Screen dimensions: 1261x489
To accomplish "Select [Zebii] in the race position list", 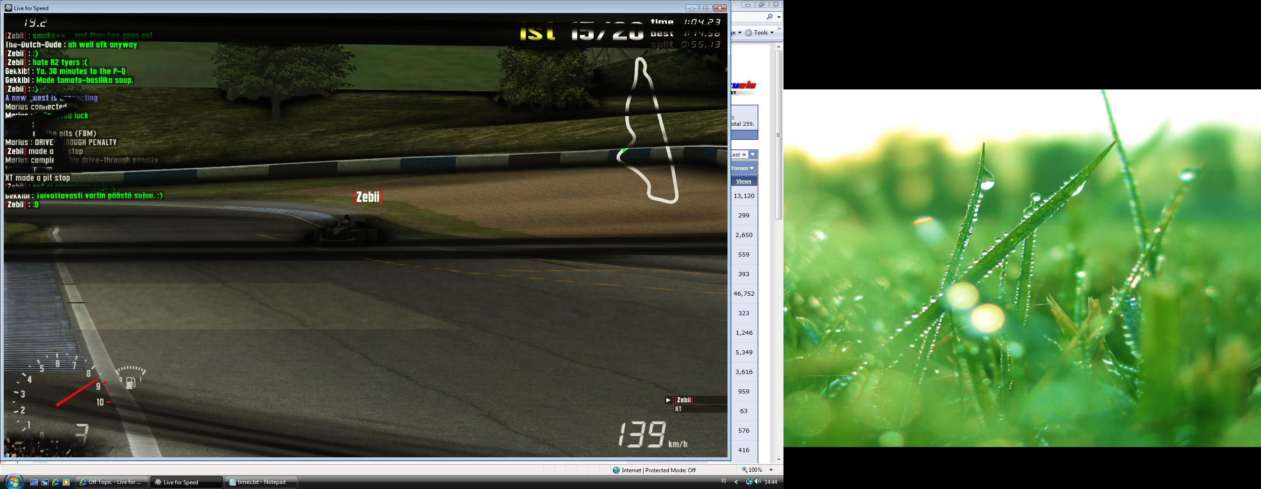I will click(x=684, y=400).
